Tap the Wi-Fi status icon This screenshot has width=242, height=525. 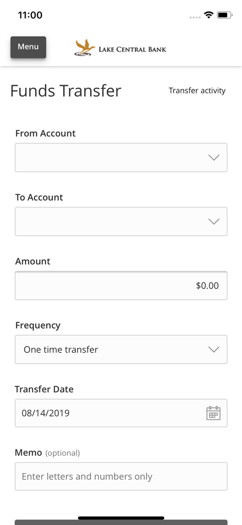pos(209,15)
